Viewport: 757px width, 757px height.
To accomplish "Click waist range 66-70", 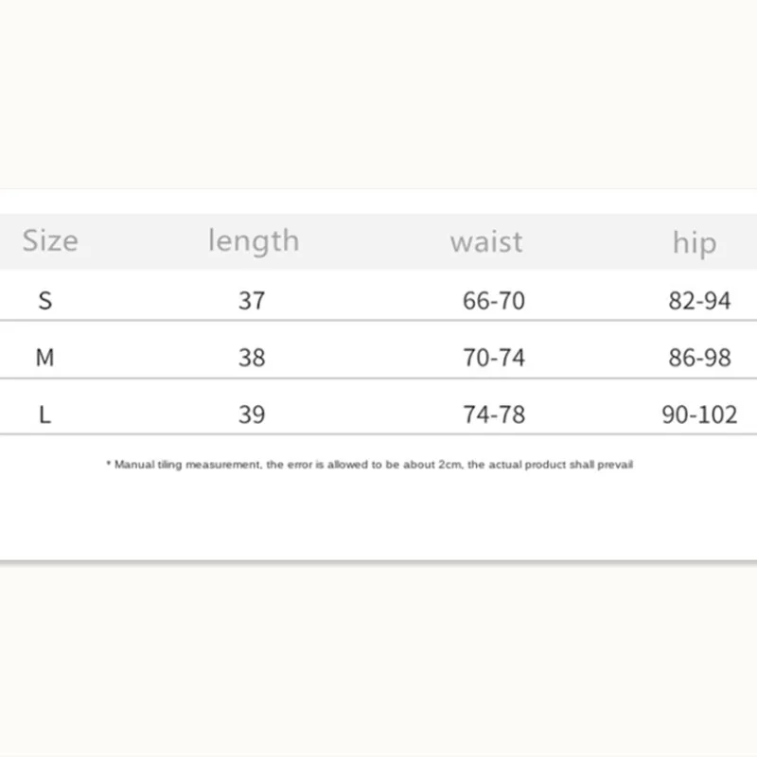I will pyautogui.click(x=494, y=301).
